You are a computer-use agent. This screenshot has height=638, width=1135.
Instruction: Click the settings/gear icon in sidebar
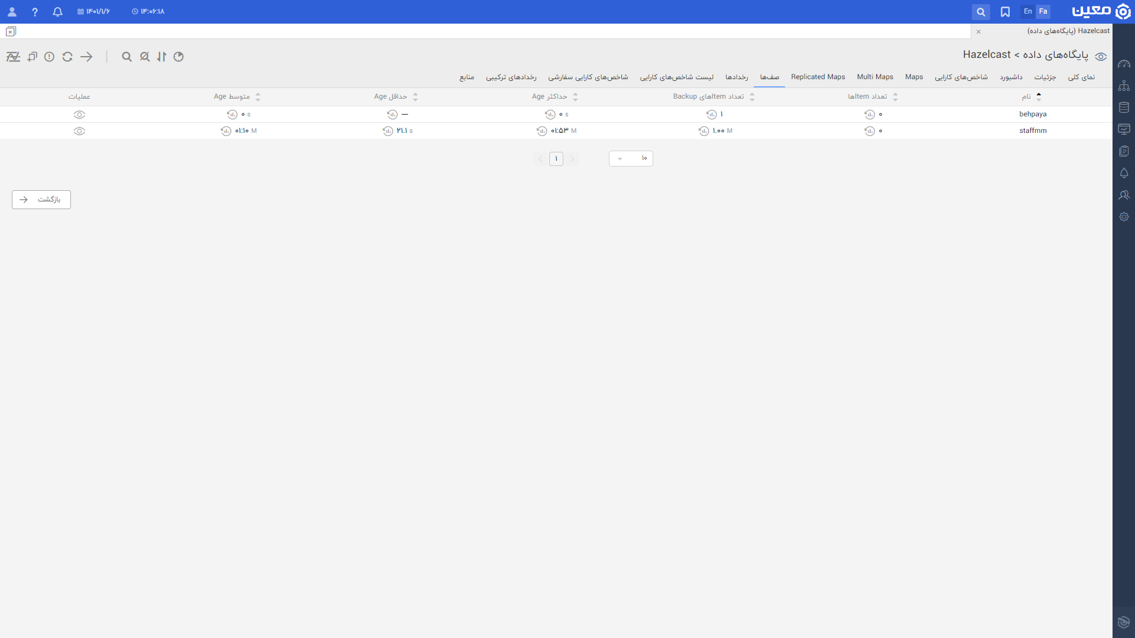tap(1124, 217)
